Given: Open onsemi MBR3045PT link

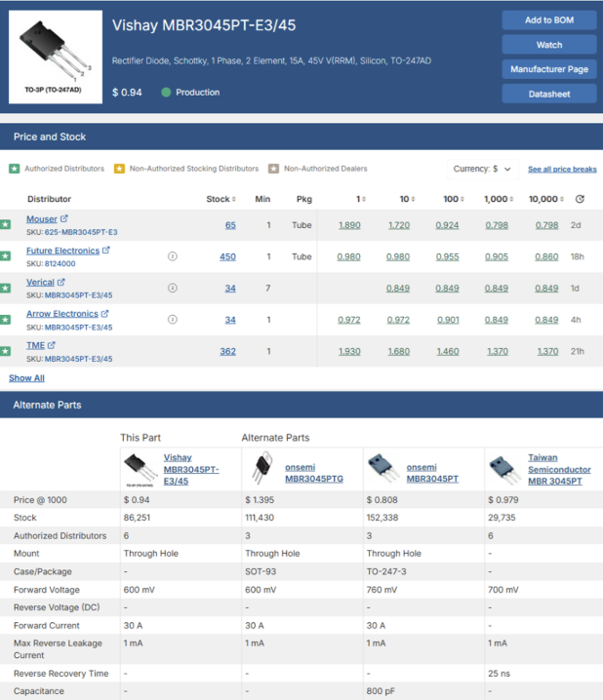Looking at the screenshot, I should [x=432, y=473].
